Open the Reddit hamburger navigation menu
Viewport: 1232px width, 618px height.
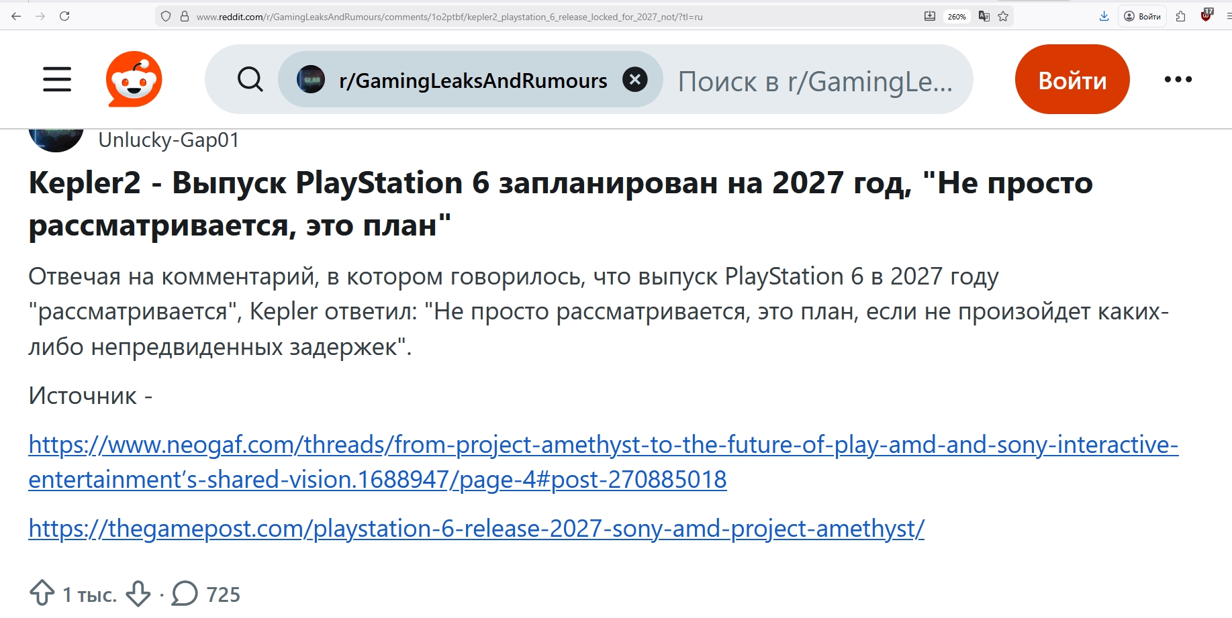[57, 79]
